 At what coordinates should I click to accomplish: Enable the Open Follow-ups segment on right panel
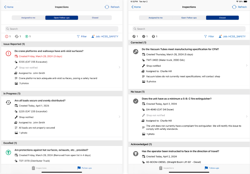point(189,18)
